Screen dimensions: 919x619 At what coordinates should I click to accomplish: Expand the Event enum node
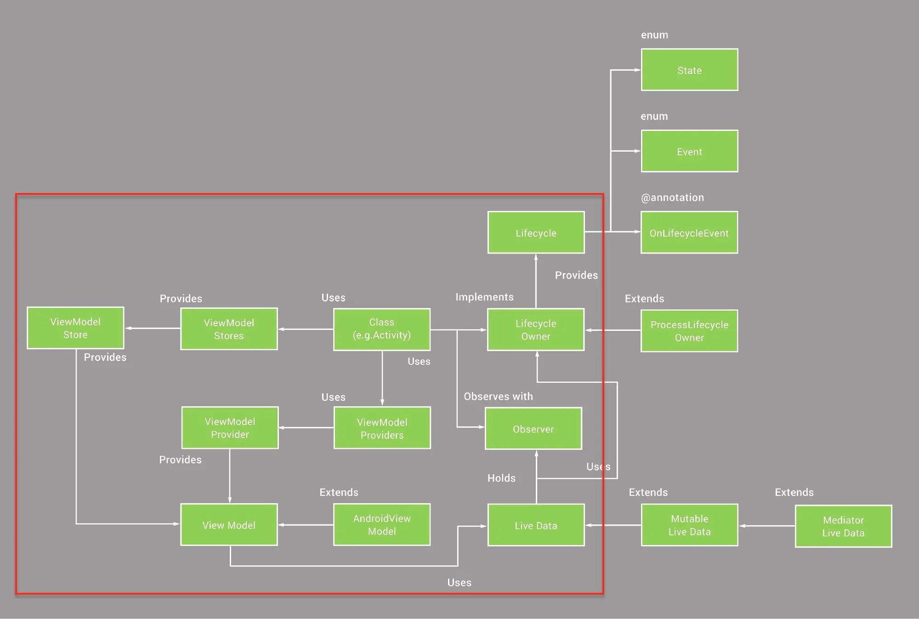[688, 151]
